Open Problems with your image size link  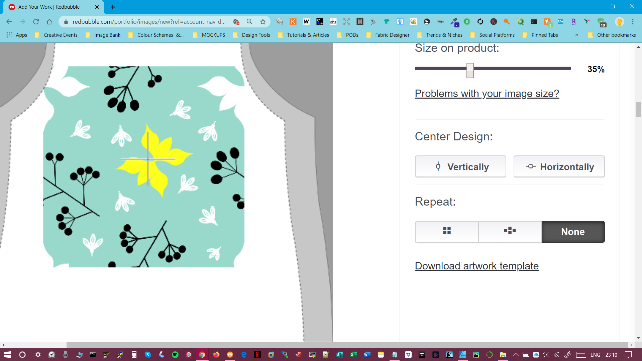click(x=487, y=94)
